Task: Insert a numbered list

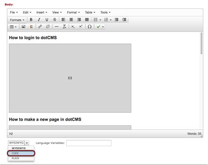Action: (106, 20)
